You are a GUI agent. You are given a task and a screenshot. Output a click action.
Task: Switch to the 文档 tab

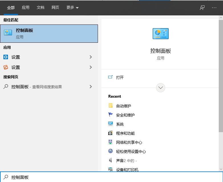point(40,8)
